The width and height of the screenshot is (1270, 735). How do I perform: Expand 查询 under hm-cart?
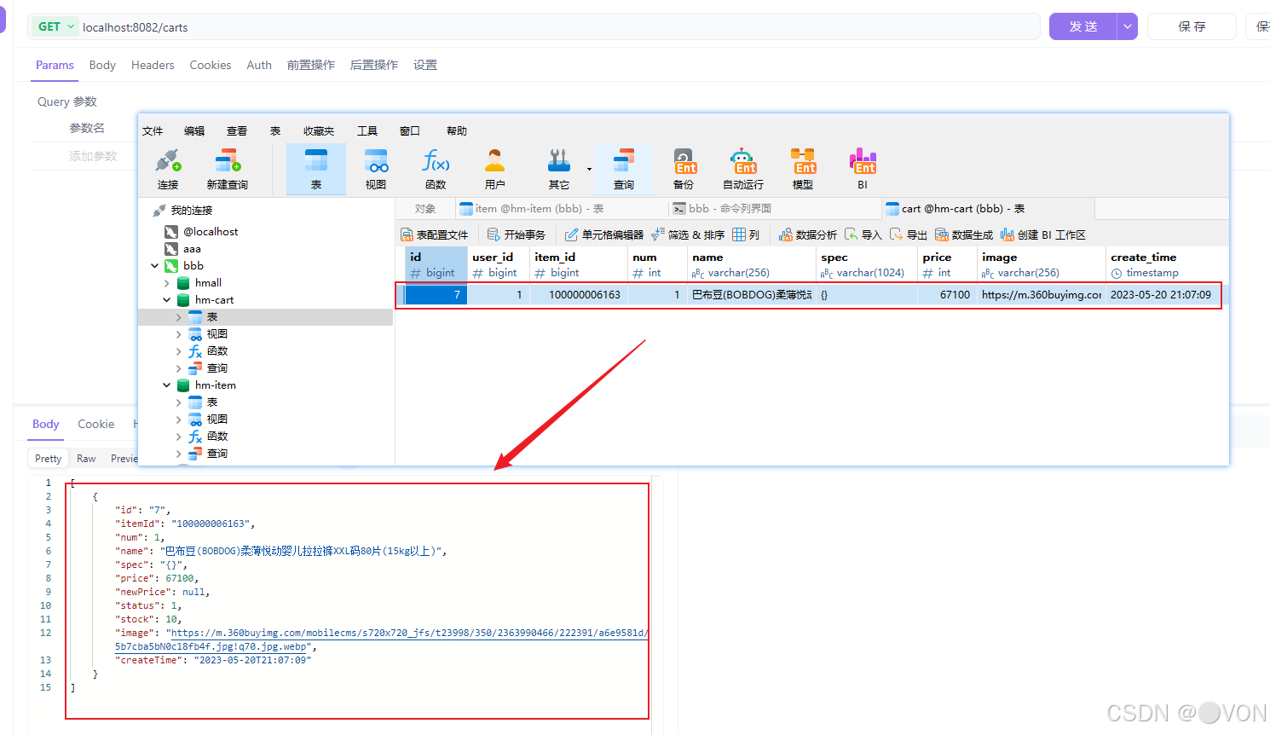(x=178, y=368)
